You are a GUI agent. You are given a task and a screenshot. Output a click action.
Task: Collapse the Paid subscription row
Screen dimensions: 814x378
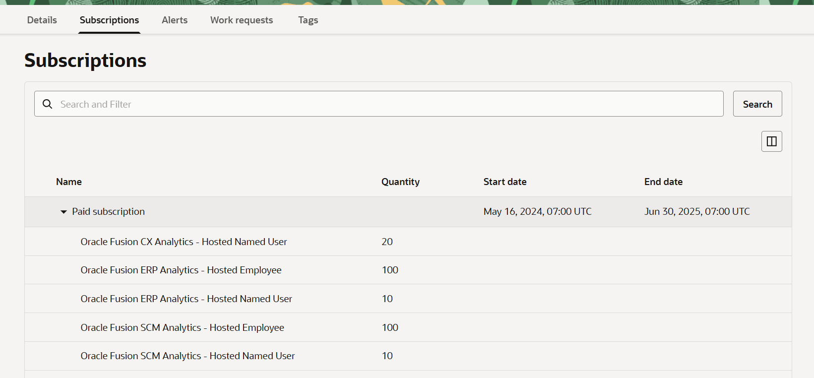click(x=63, y=212)
